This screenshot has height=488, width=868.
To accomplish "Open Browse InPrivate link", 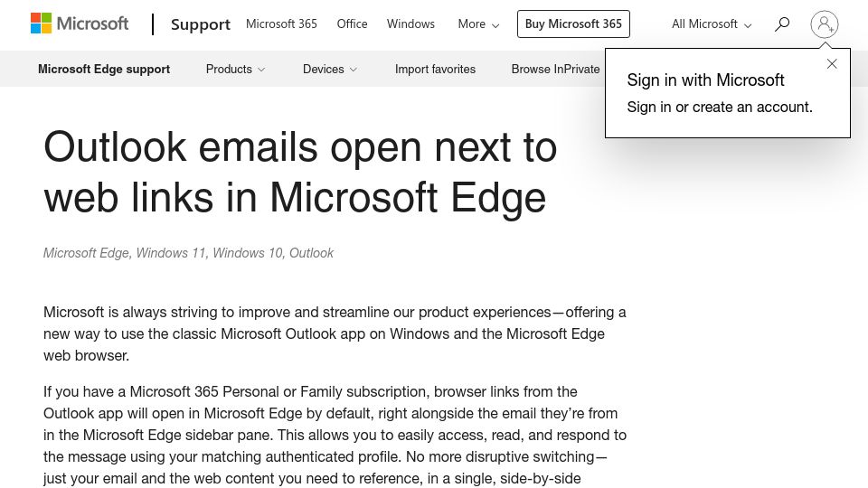I will click(x=555, y=70).
